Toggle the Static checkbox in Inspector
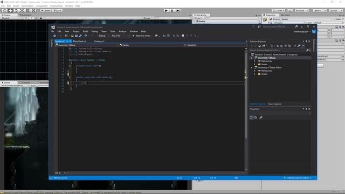 point(334,19)
